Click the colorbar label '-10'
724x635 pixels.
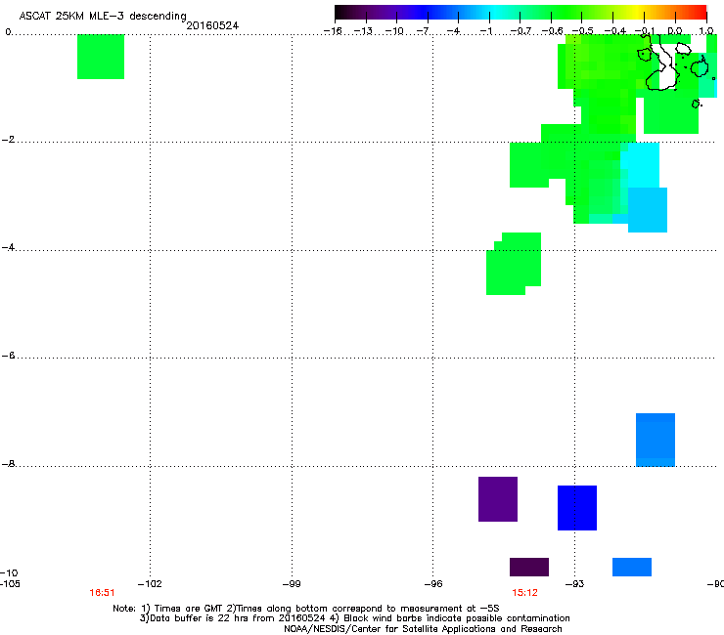(394, 31)
